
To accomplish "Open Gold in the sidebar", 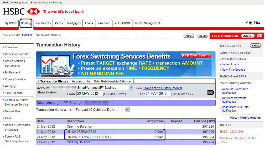I will (8, 118).
